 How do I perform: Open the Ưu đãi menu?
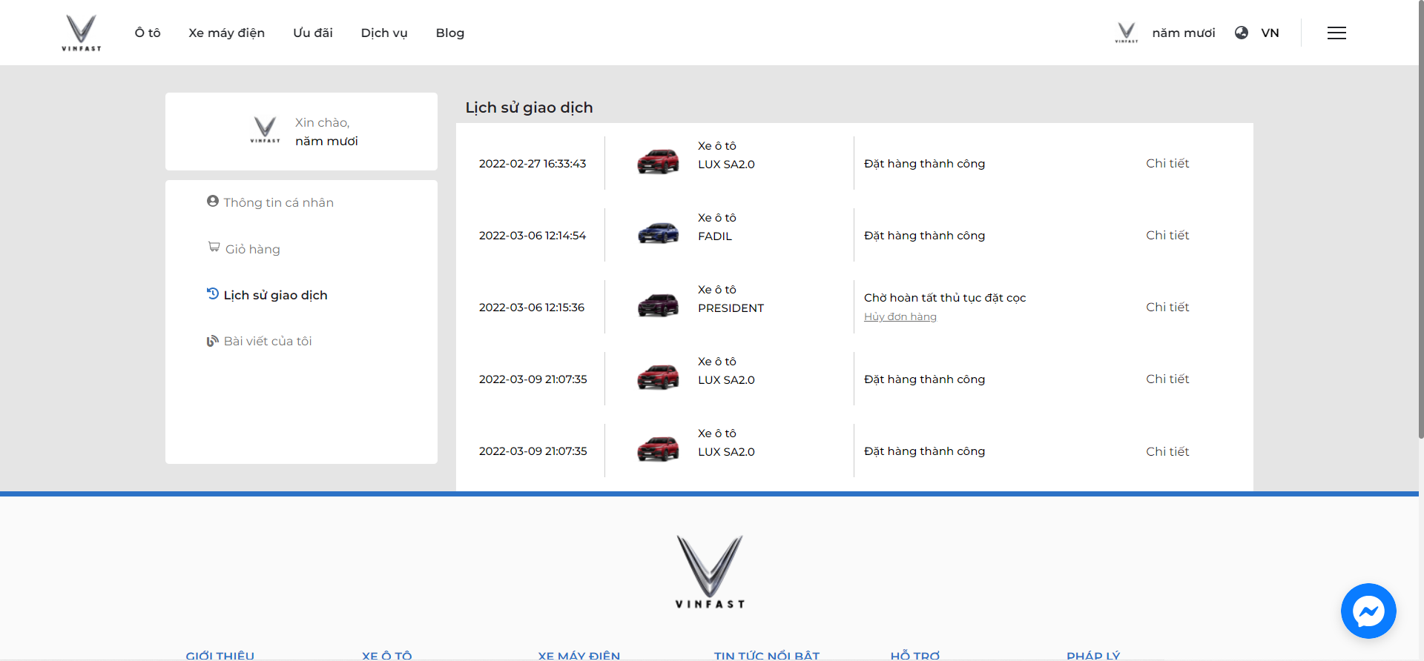(x=313, y=33)
